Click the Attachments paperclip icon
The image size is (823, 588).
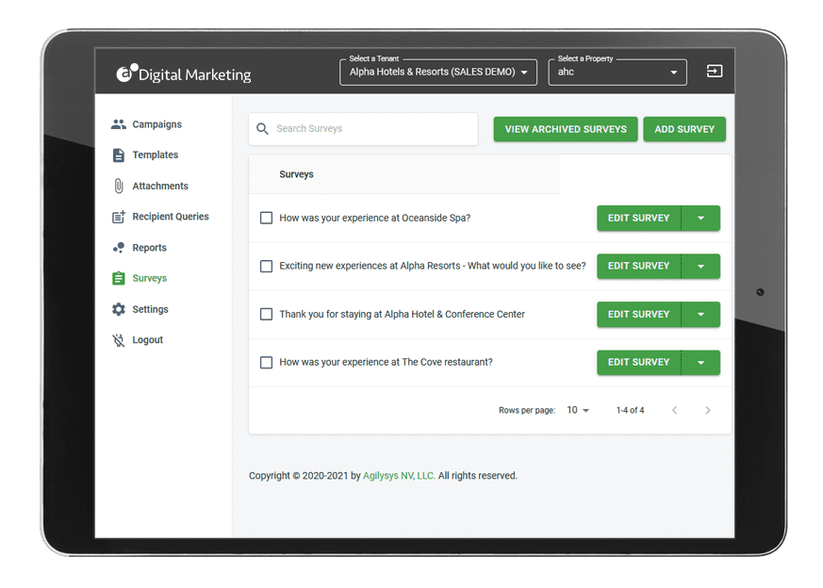(x=118, y=187)
